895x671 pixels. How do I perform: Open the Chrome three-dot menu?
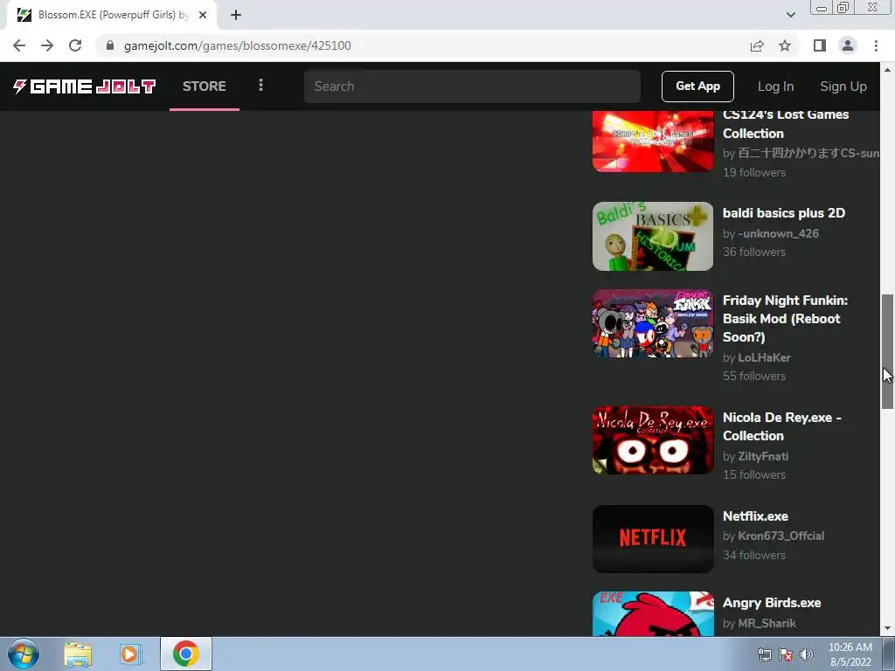(x=876, y=45)
